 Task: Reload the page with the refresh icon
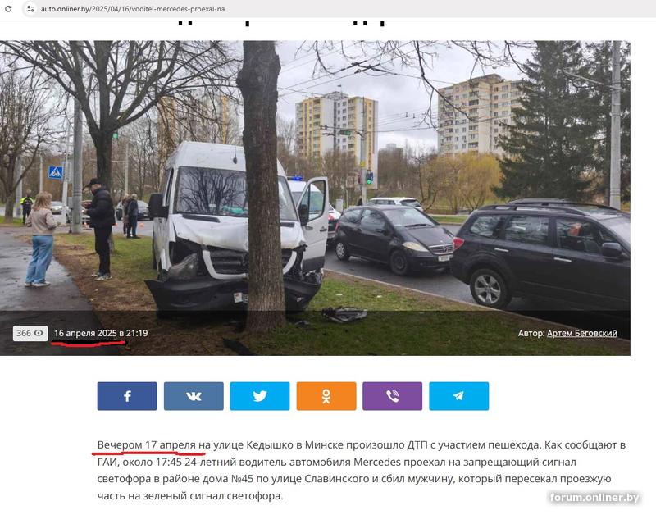click(8, 8)
